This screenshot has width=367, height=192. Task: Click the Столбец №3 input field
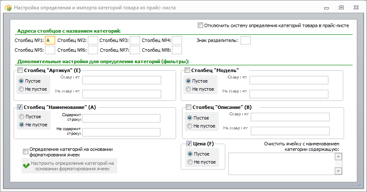[135, 40]
